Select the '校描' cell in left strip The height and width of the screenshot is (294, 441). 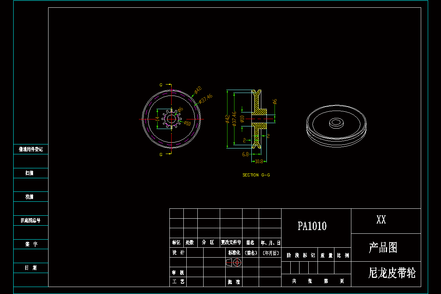(x=31, y=197)
